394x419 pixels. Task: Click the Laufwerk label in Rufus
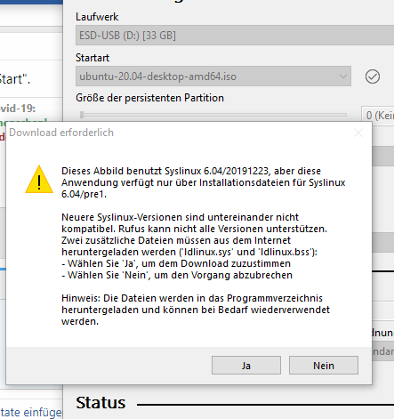(97, 17)
